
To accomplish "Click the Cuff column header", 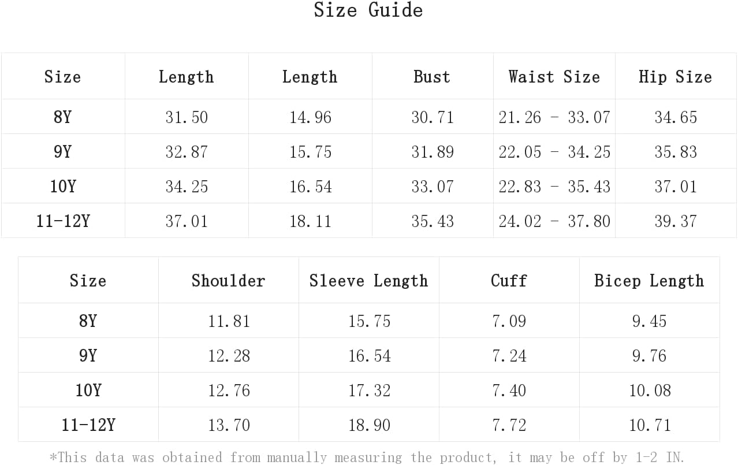I will pyautogui.click(x=509, y=281).
